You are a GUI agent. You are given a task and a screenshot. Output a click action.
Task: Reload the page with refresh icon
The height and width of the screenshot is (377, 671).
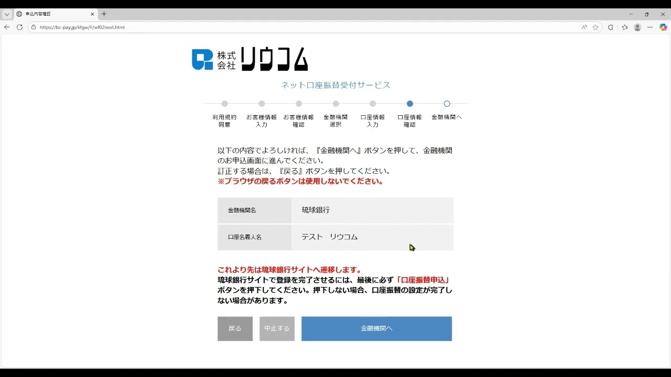20,27
